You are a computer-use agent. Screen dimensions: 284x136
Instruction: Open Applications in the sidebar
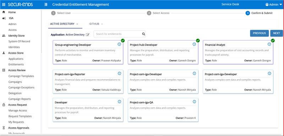click(x=16, y=59)
